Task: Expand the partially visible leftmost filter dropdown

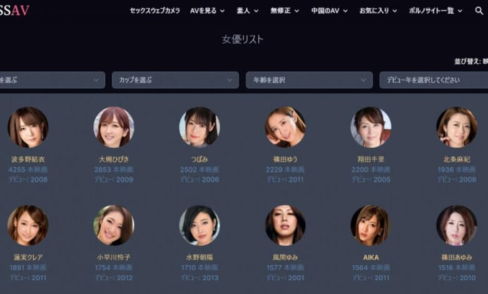Action: (x=53, y=80)
